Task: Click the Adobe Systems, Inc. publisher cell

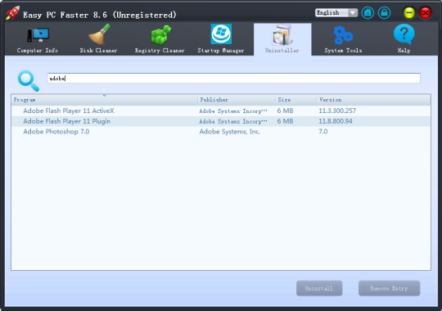Action: (x=230, y=132)
